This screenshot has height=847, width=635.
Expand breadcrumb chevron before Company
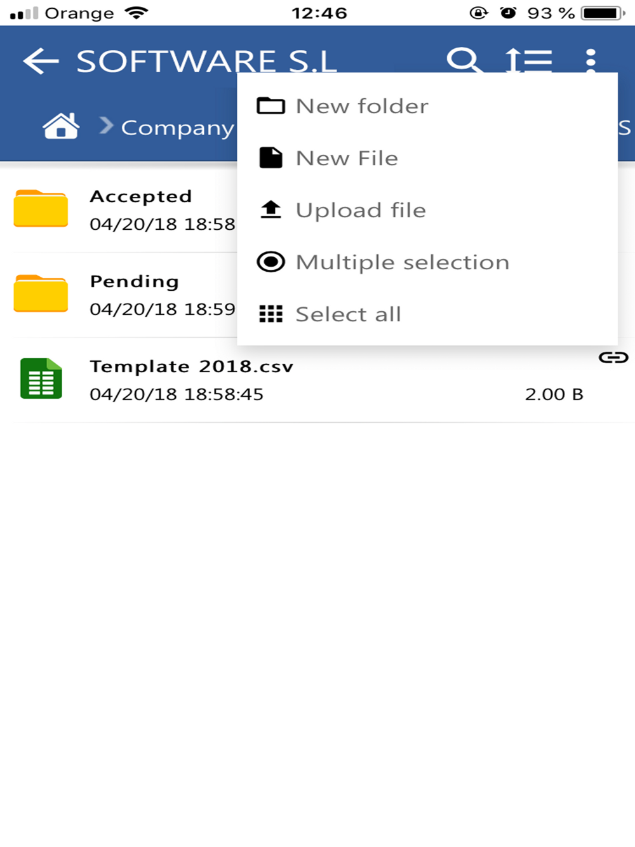(106, 126)
